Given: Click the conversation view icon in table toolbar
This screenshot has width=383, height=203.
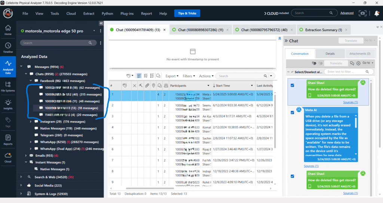Looking at the screenshot, I should (x=158, y=76).
